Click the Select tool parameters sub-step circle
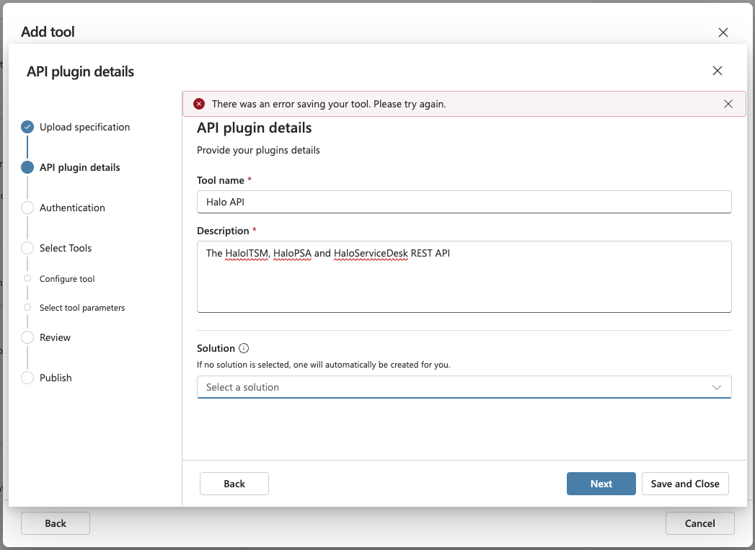This screenshot has height=550, width=755. [x=27, y=308]
